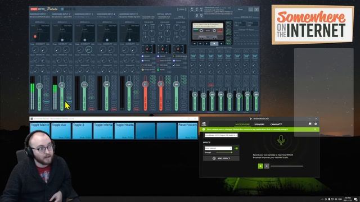
Task: Toggle the Noise Removal effect switch
Action: [x=236, y=148]
